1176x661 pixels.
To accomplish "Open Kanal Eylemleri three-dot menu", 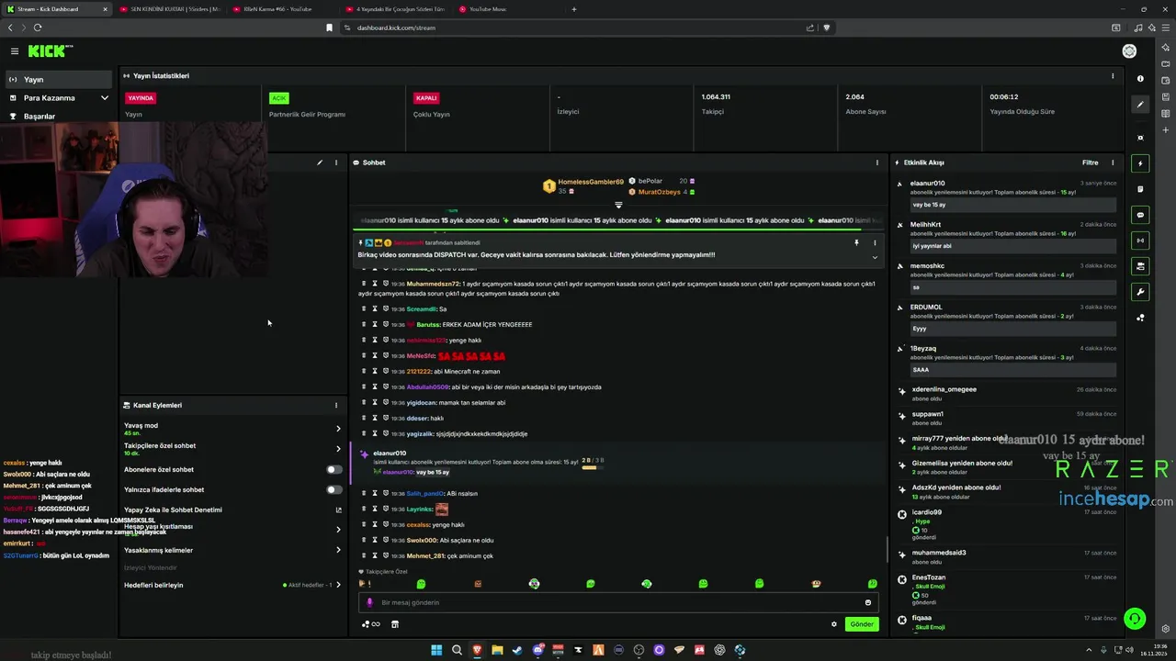I will 335,405.
